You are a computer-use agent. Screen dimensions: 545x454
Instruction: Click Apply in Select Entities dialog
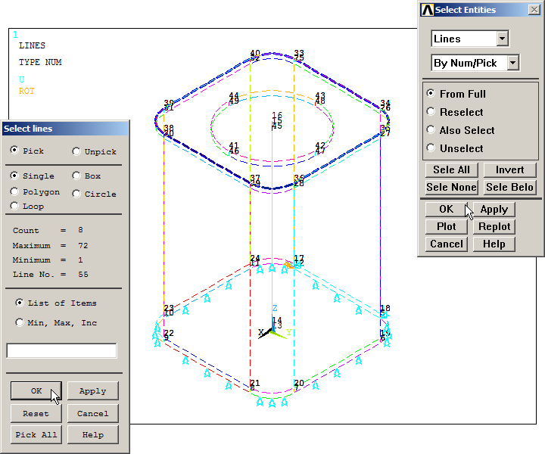[x=494, y=209]
